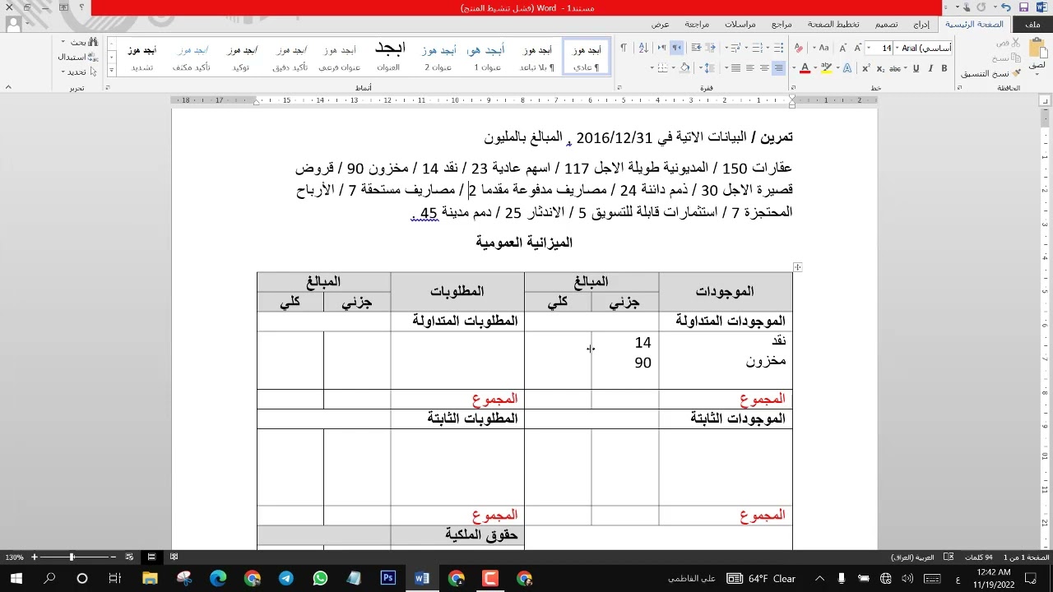Toggle Italic formatting
1053x592 pixels.
pyautogui.click(x=930, y=68)
